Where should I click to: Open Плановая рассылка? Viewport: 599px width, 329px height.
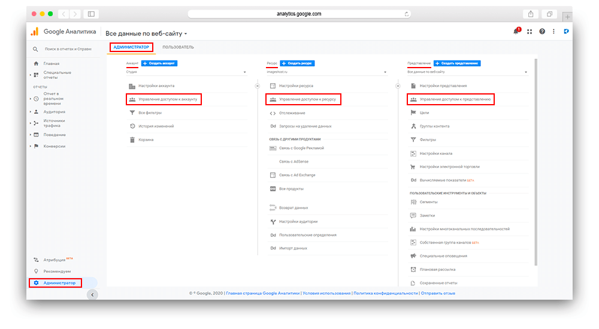[x=437, y=269]
